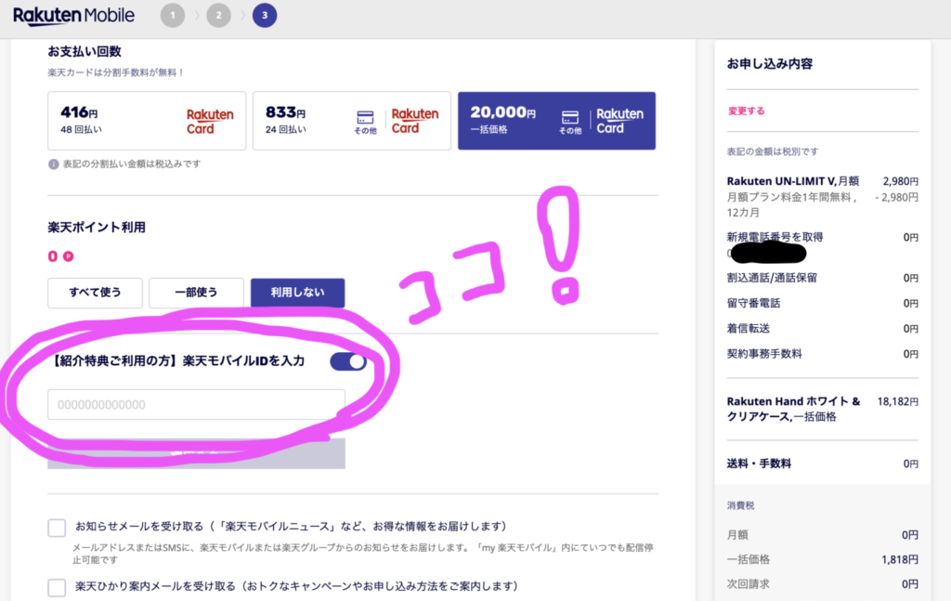Click the その他 card icon in 一括価格 option
The image size is (951, 601).
coord(570,122)
